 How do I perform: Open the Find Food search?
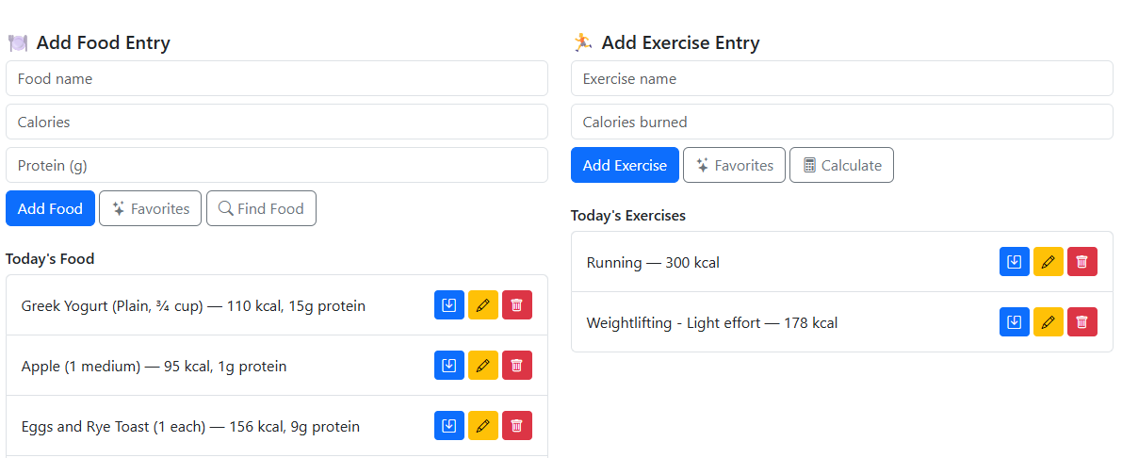[261, 208]
